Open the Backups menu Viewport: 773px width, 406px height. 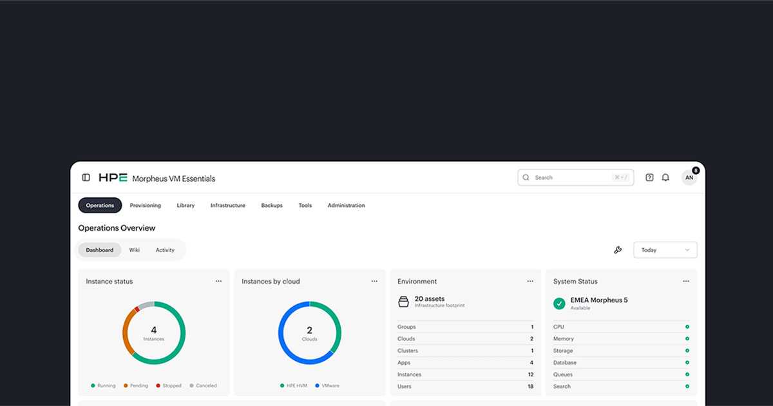272,206
